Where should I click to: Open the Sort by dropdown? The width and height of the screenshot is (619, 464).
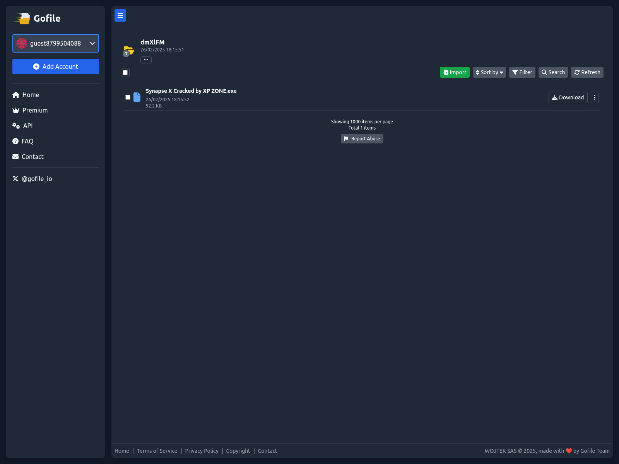pyautogui.click(x=489, y=72)
